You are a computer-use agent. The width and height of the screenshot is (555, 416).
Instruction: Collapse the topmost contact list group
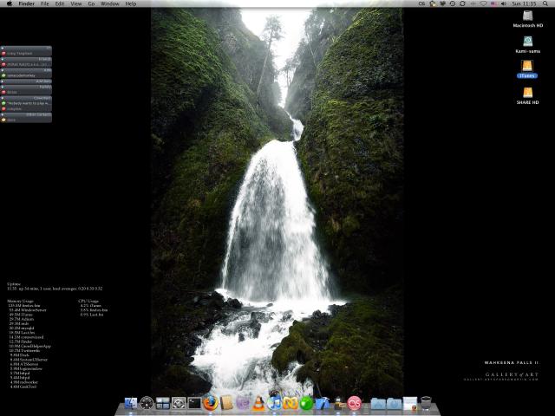point(26,48)
